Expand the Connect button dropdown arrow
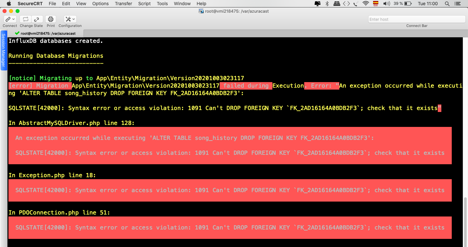 [13, 19]
